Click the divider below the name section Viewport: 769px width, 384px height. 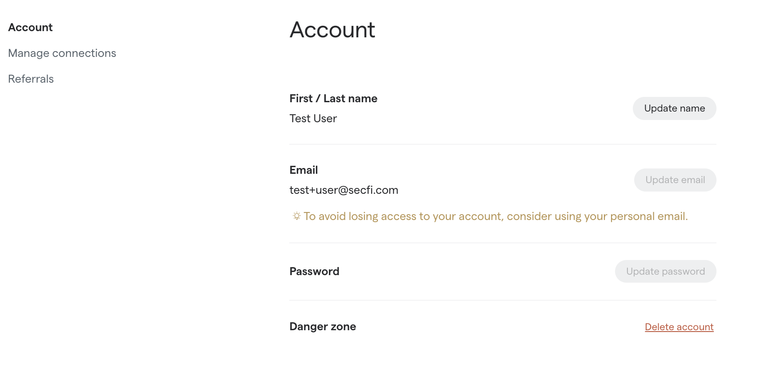[x=502, y=144]
